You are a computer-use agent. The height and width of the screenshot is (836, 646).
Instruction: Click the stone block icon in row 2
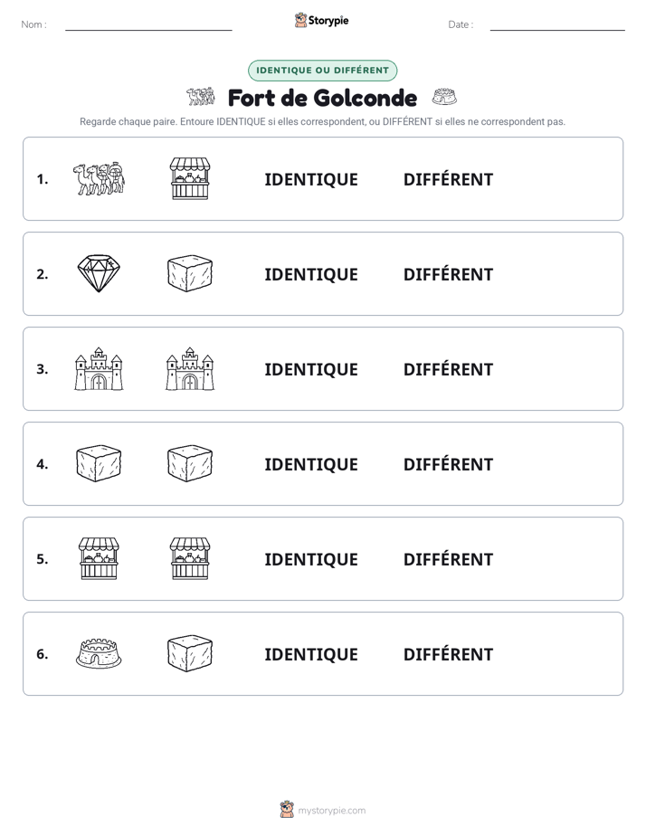click(190, 273)
